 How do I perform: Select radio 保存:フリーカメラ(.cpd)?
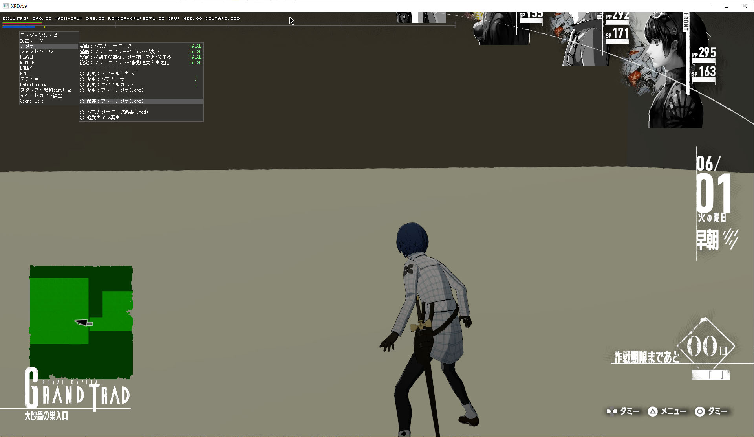(82, 101)
